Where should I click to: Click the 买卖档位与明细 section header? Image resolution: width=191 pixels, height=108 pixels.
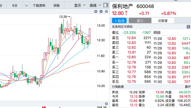pyautogui.click(x=122, y=27)
